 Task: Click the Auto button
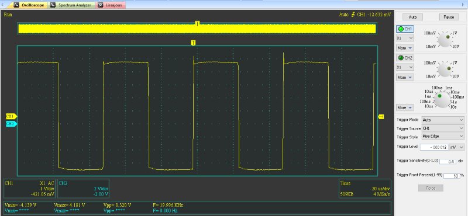pos(412,17)
